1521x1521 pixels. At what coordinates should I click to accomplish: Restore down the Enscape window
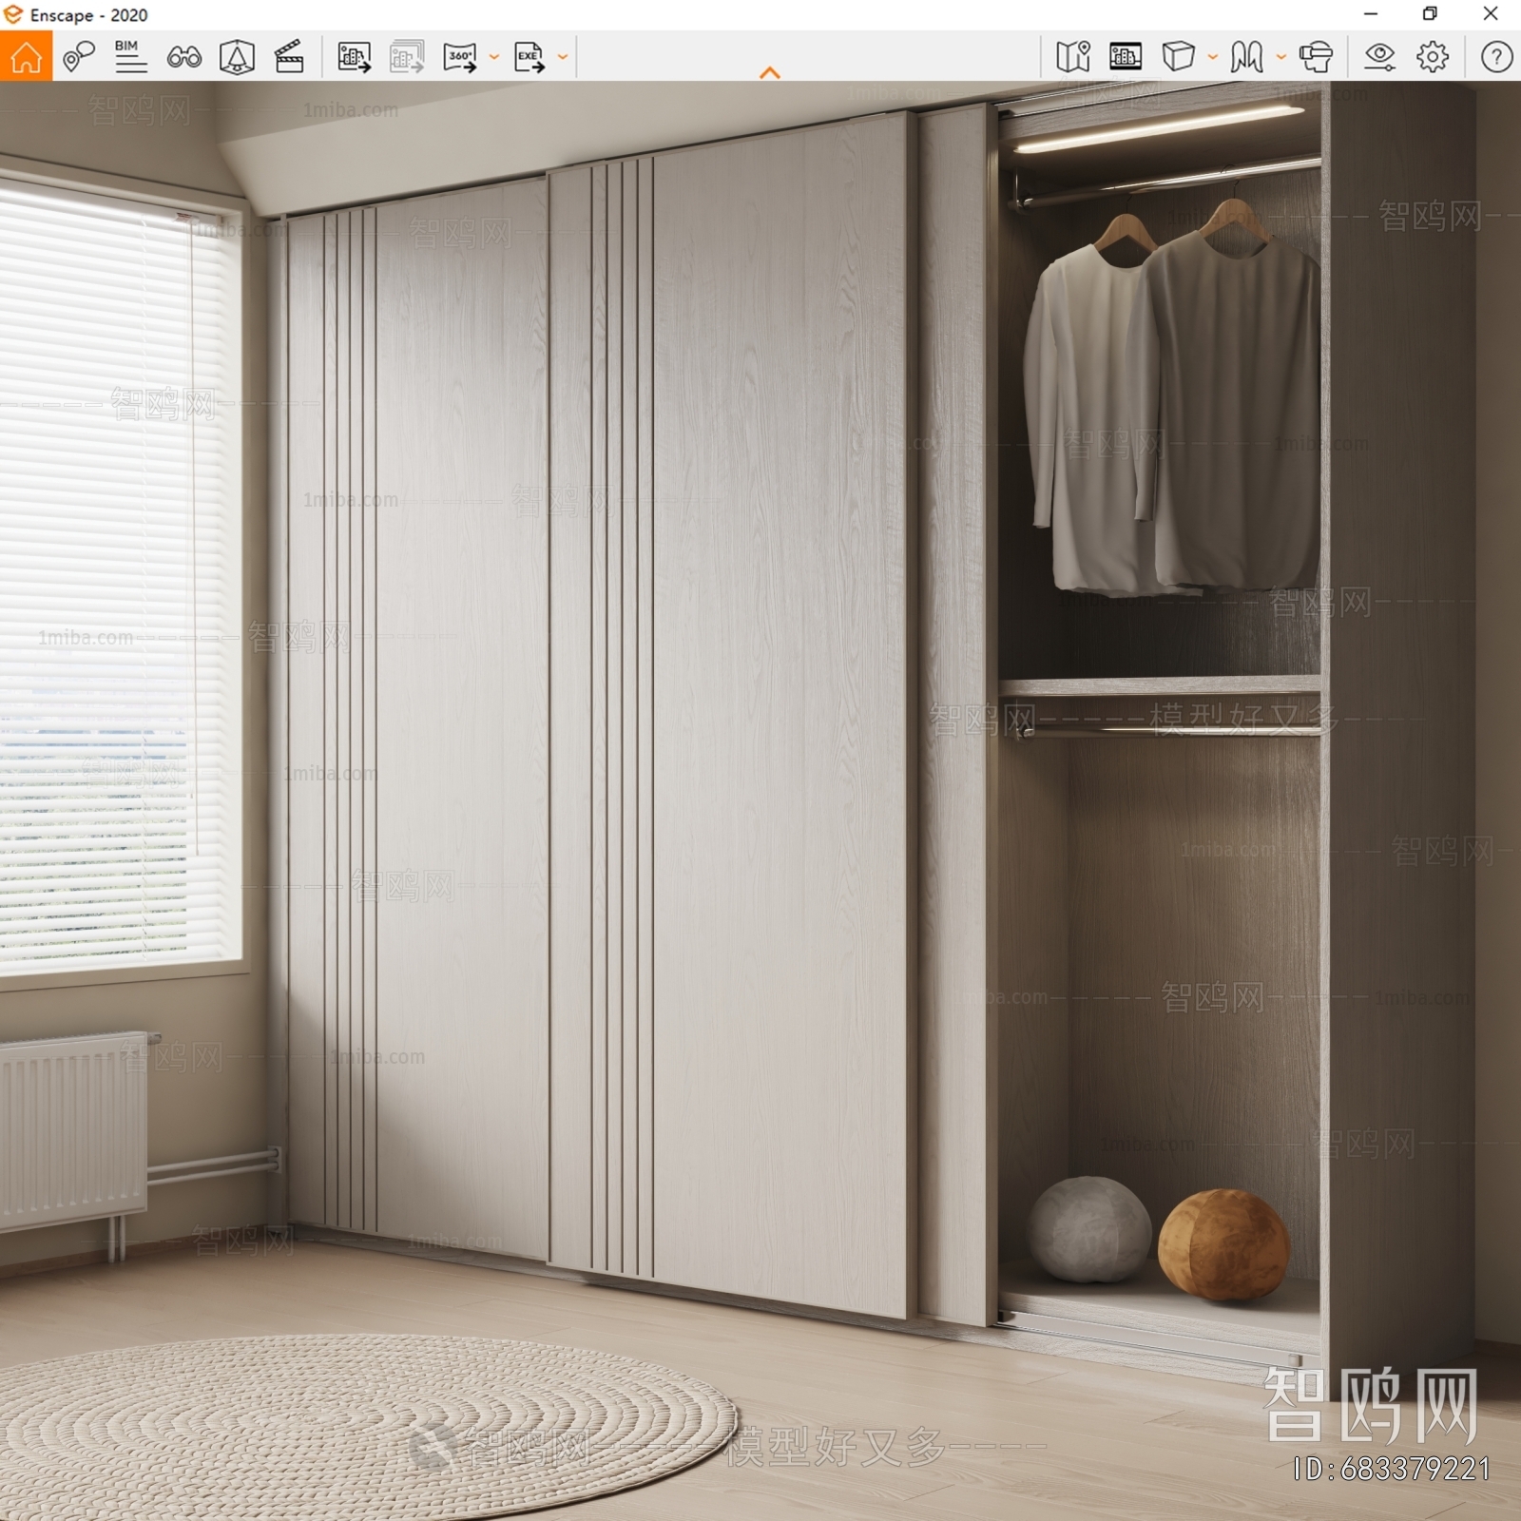(x=1430, y=14)
